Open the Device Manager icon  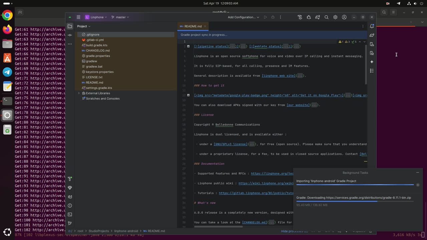click(372, 44)
